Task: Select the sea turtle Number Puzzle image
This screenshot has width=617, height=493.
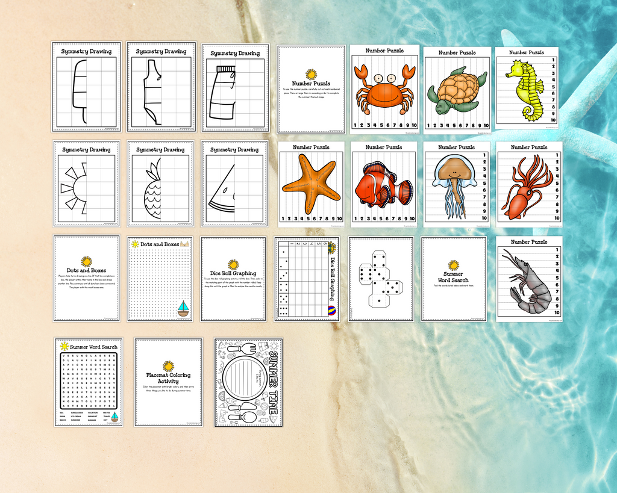Action: click(x=457, y=90)
